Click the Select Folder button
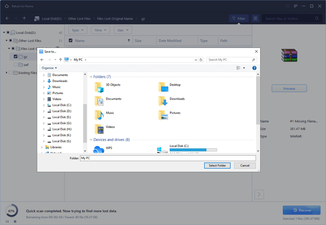Image resolution: width=326 pixels, height=225 pixels. [217, 165]
